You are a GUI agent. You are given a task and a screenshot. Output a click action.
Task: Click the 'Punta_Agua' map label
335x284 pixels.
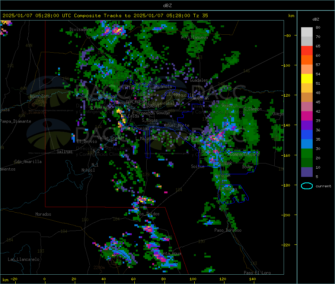pos(170,254)
